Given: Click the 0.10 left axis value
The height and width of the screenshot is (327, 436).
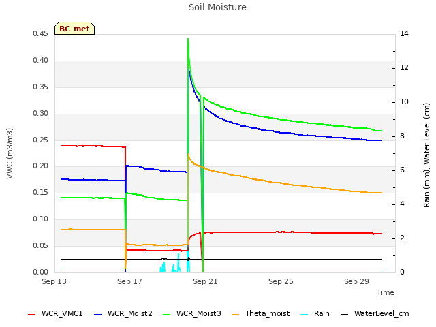Looking at the screenshot, I should [x=41, y=219].
